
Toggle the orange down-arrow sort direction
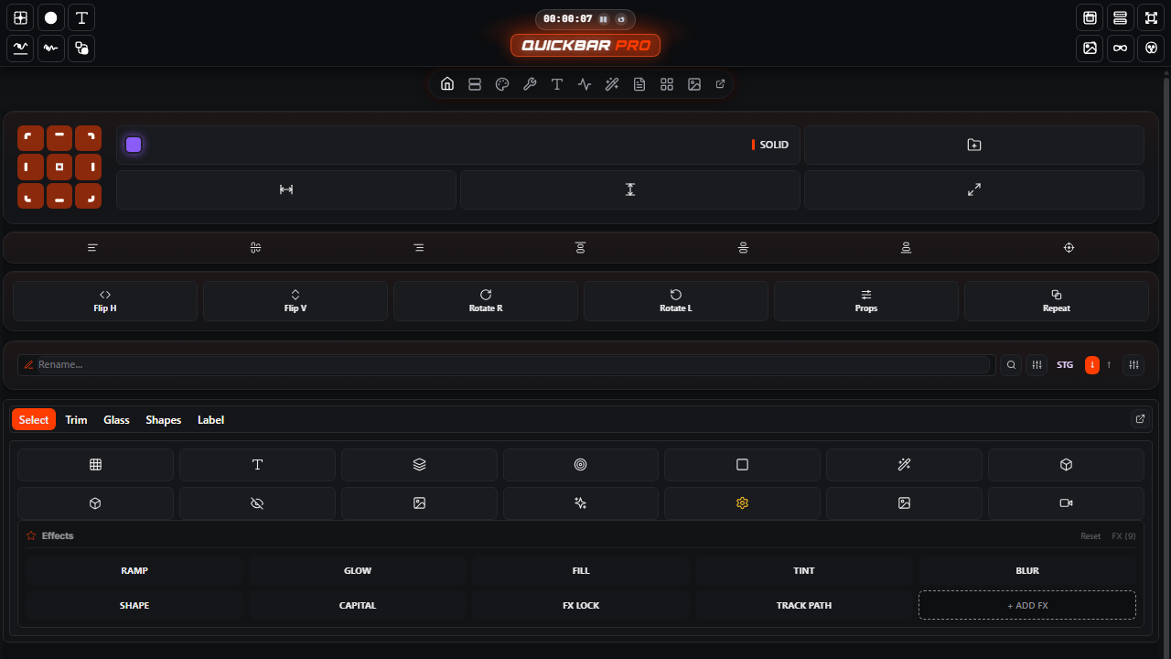tap(1092, 365)
